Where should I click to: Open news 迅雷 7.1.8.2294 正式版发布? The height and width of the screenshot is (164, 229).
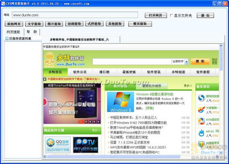point(130,142)
